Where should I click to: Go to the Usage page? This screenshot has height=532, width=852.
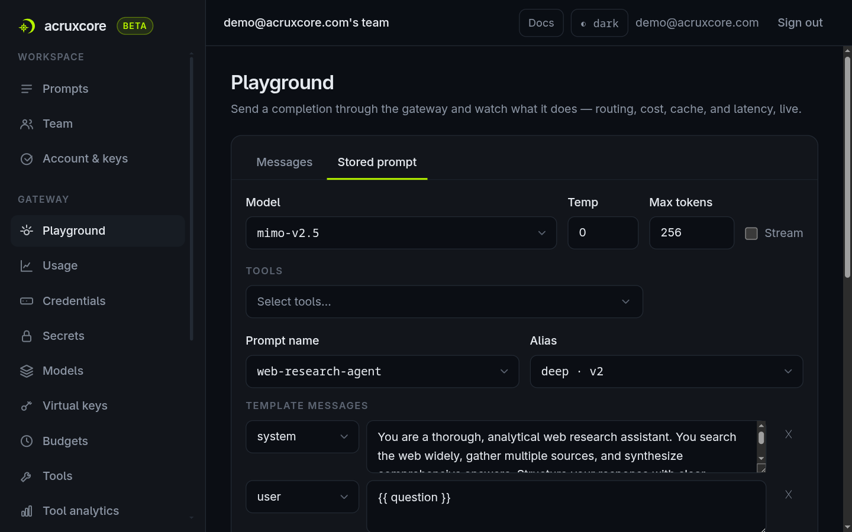coord(98,266)
